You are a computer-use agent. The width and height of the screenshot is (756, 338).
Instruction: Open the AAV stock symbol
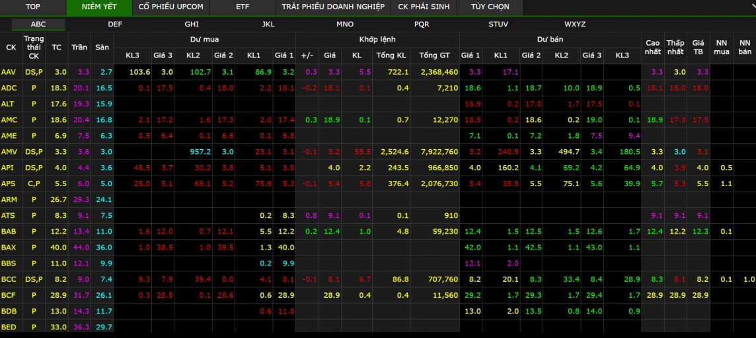(x=9, y=72)
